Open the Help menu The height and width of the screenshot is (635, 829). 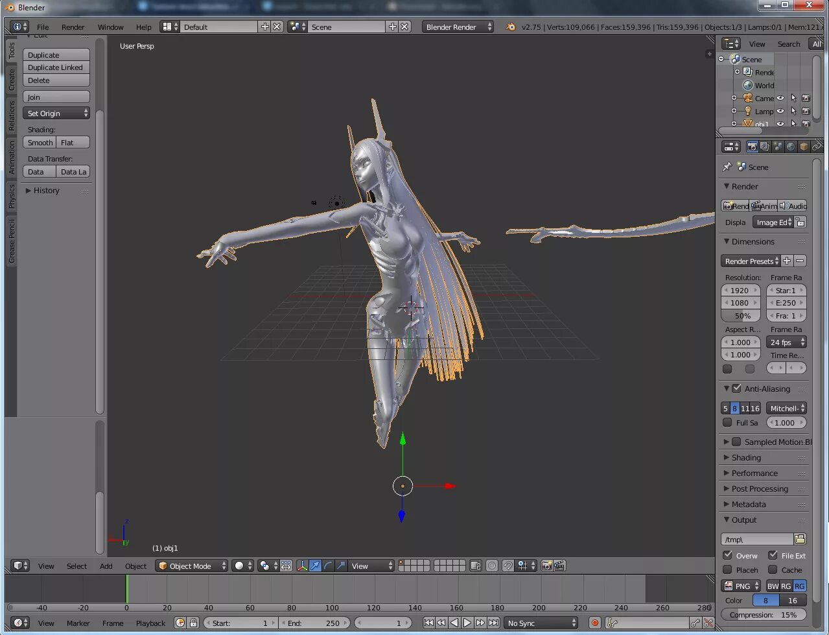pyautogui.click(x=143, y=27)
